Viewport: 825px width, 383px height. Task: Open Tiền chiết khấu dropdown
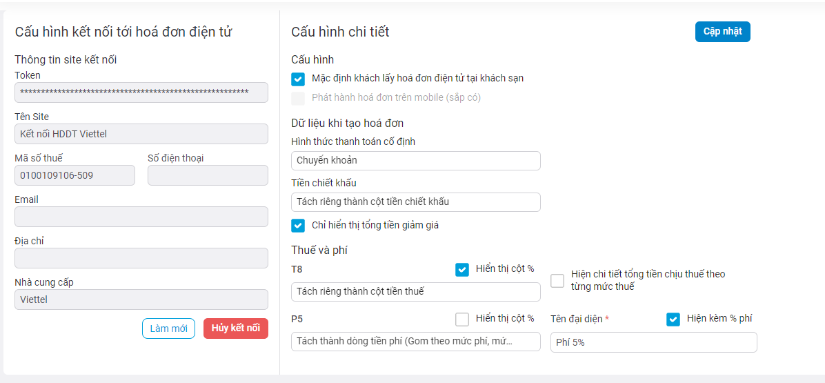tap(415, 202)
